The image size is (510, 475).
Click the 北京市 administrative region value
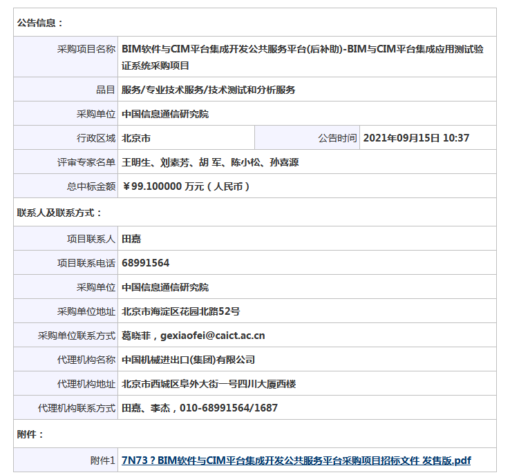(135, 138)
